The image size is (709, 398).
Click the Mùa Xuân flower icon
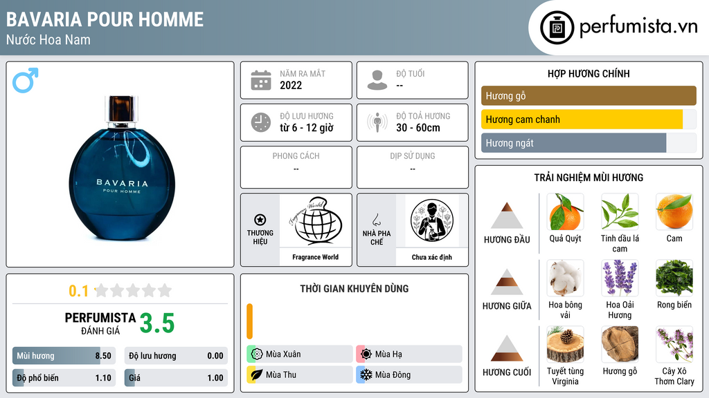click(x=257, y=354)
